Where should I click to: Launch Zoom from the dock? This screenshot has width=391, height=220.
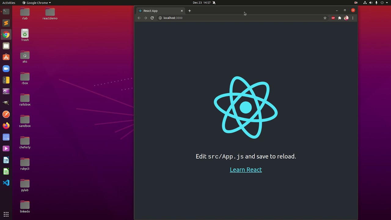[x=6, y=69]
